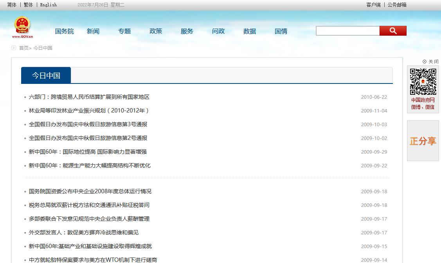Screen dimensions: 441x263
Task: Open article 新中国60年:基础产业和基础设施建设取得辉煌成就
Action: point(90,247)
